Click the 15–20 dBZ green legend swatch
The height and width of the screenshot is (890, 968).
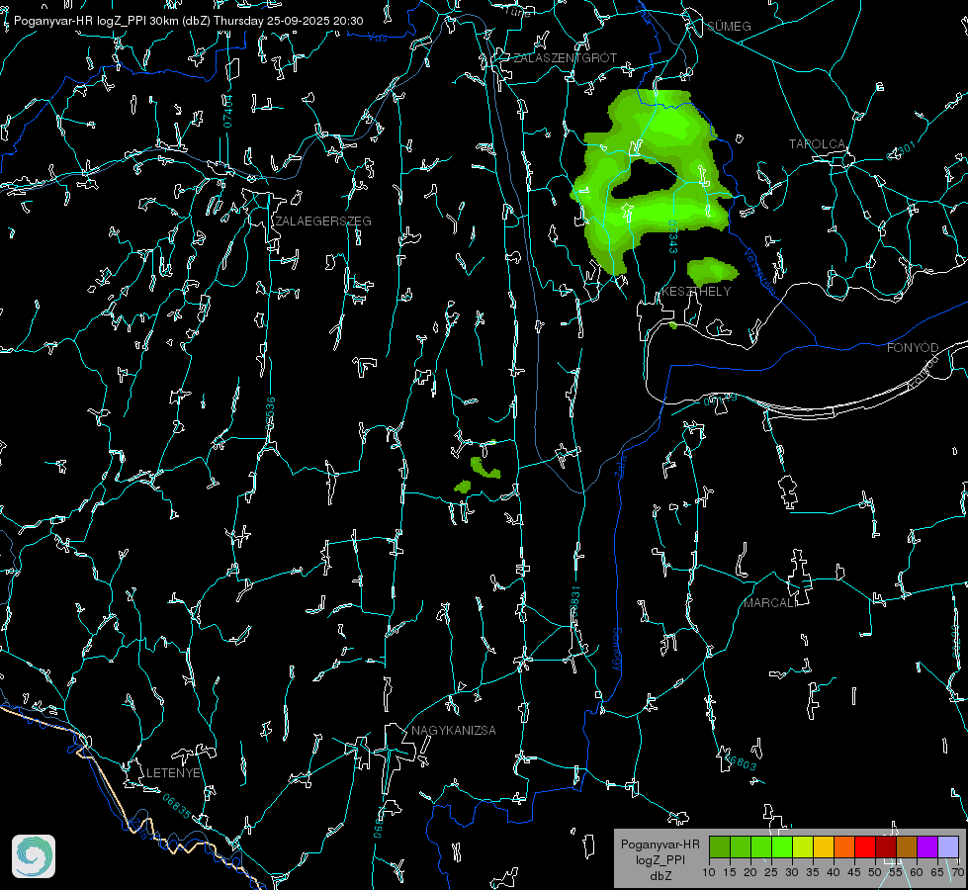coord(741,846)
